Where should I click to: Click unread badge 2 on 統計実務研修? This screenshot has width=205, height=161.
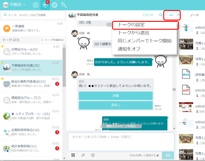click(57, 148)
